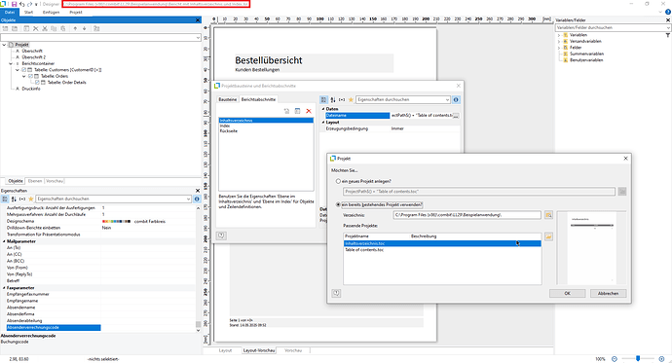Click the alphabetical sort icon in dialog properties

click(333, 99)
